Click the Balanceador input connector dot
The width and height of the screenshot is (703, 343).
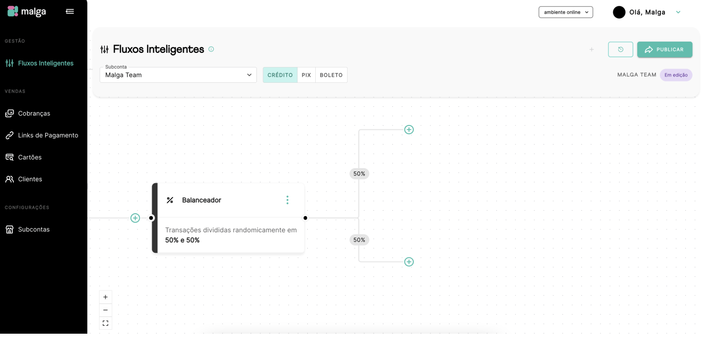151,218
